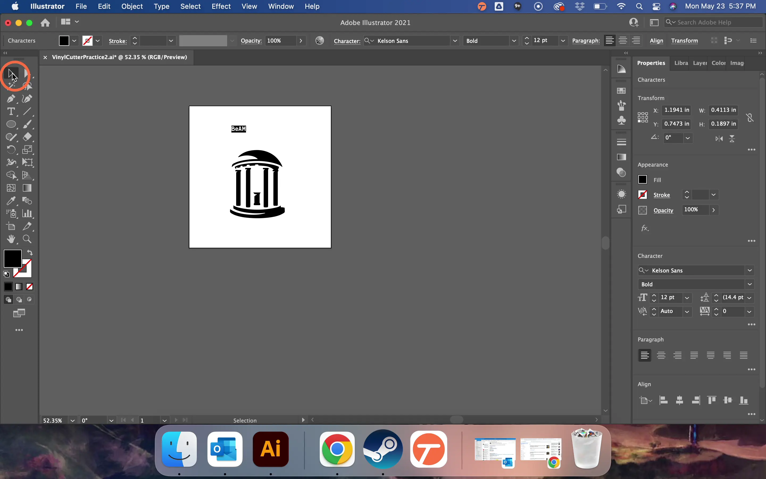Select the Artboard tool
The height and width of the screenshot is (479, 766).
point(11,226)
